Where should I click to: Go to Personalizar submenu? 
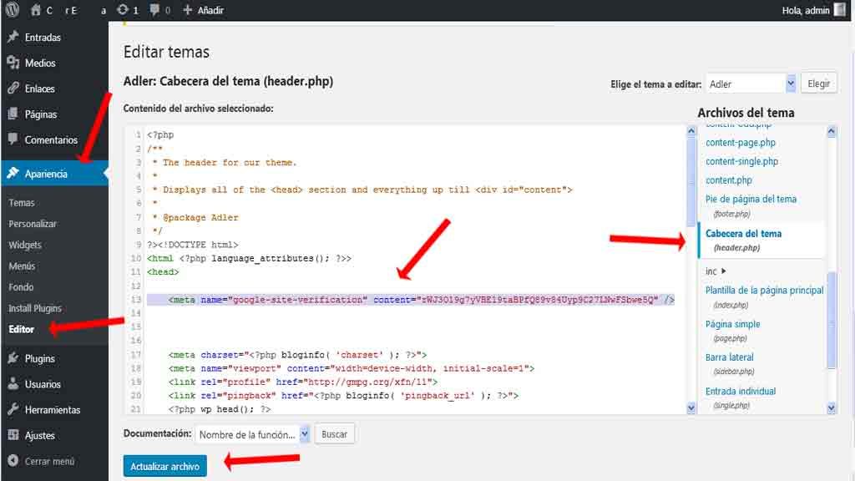(x=33, y=224)
